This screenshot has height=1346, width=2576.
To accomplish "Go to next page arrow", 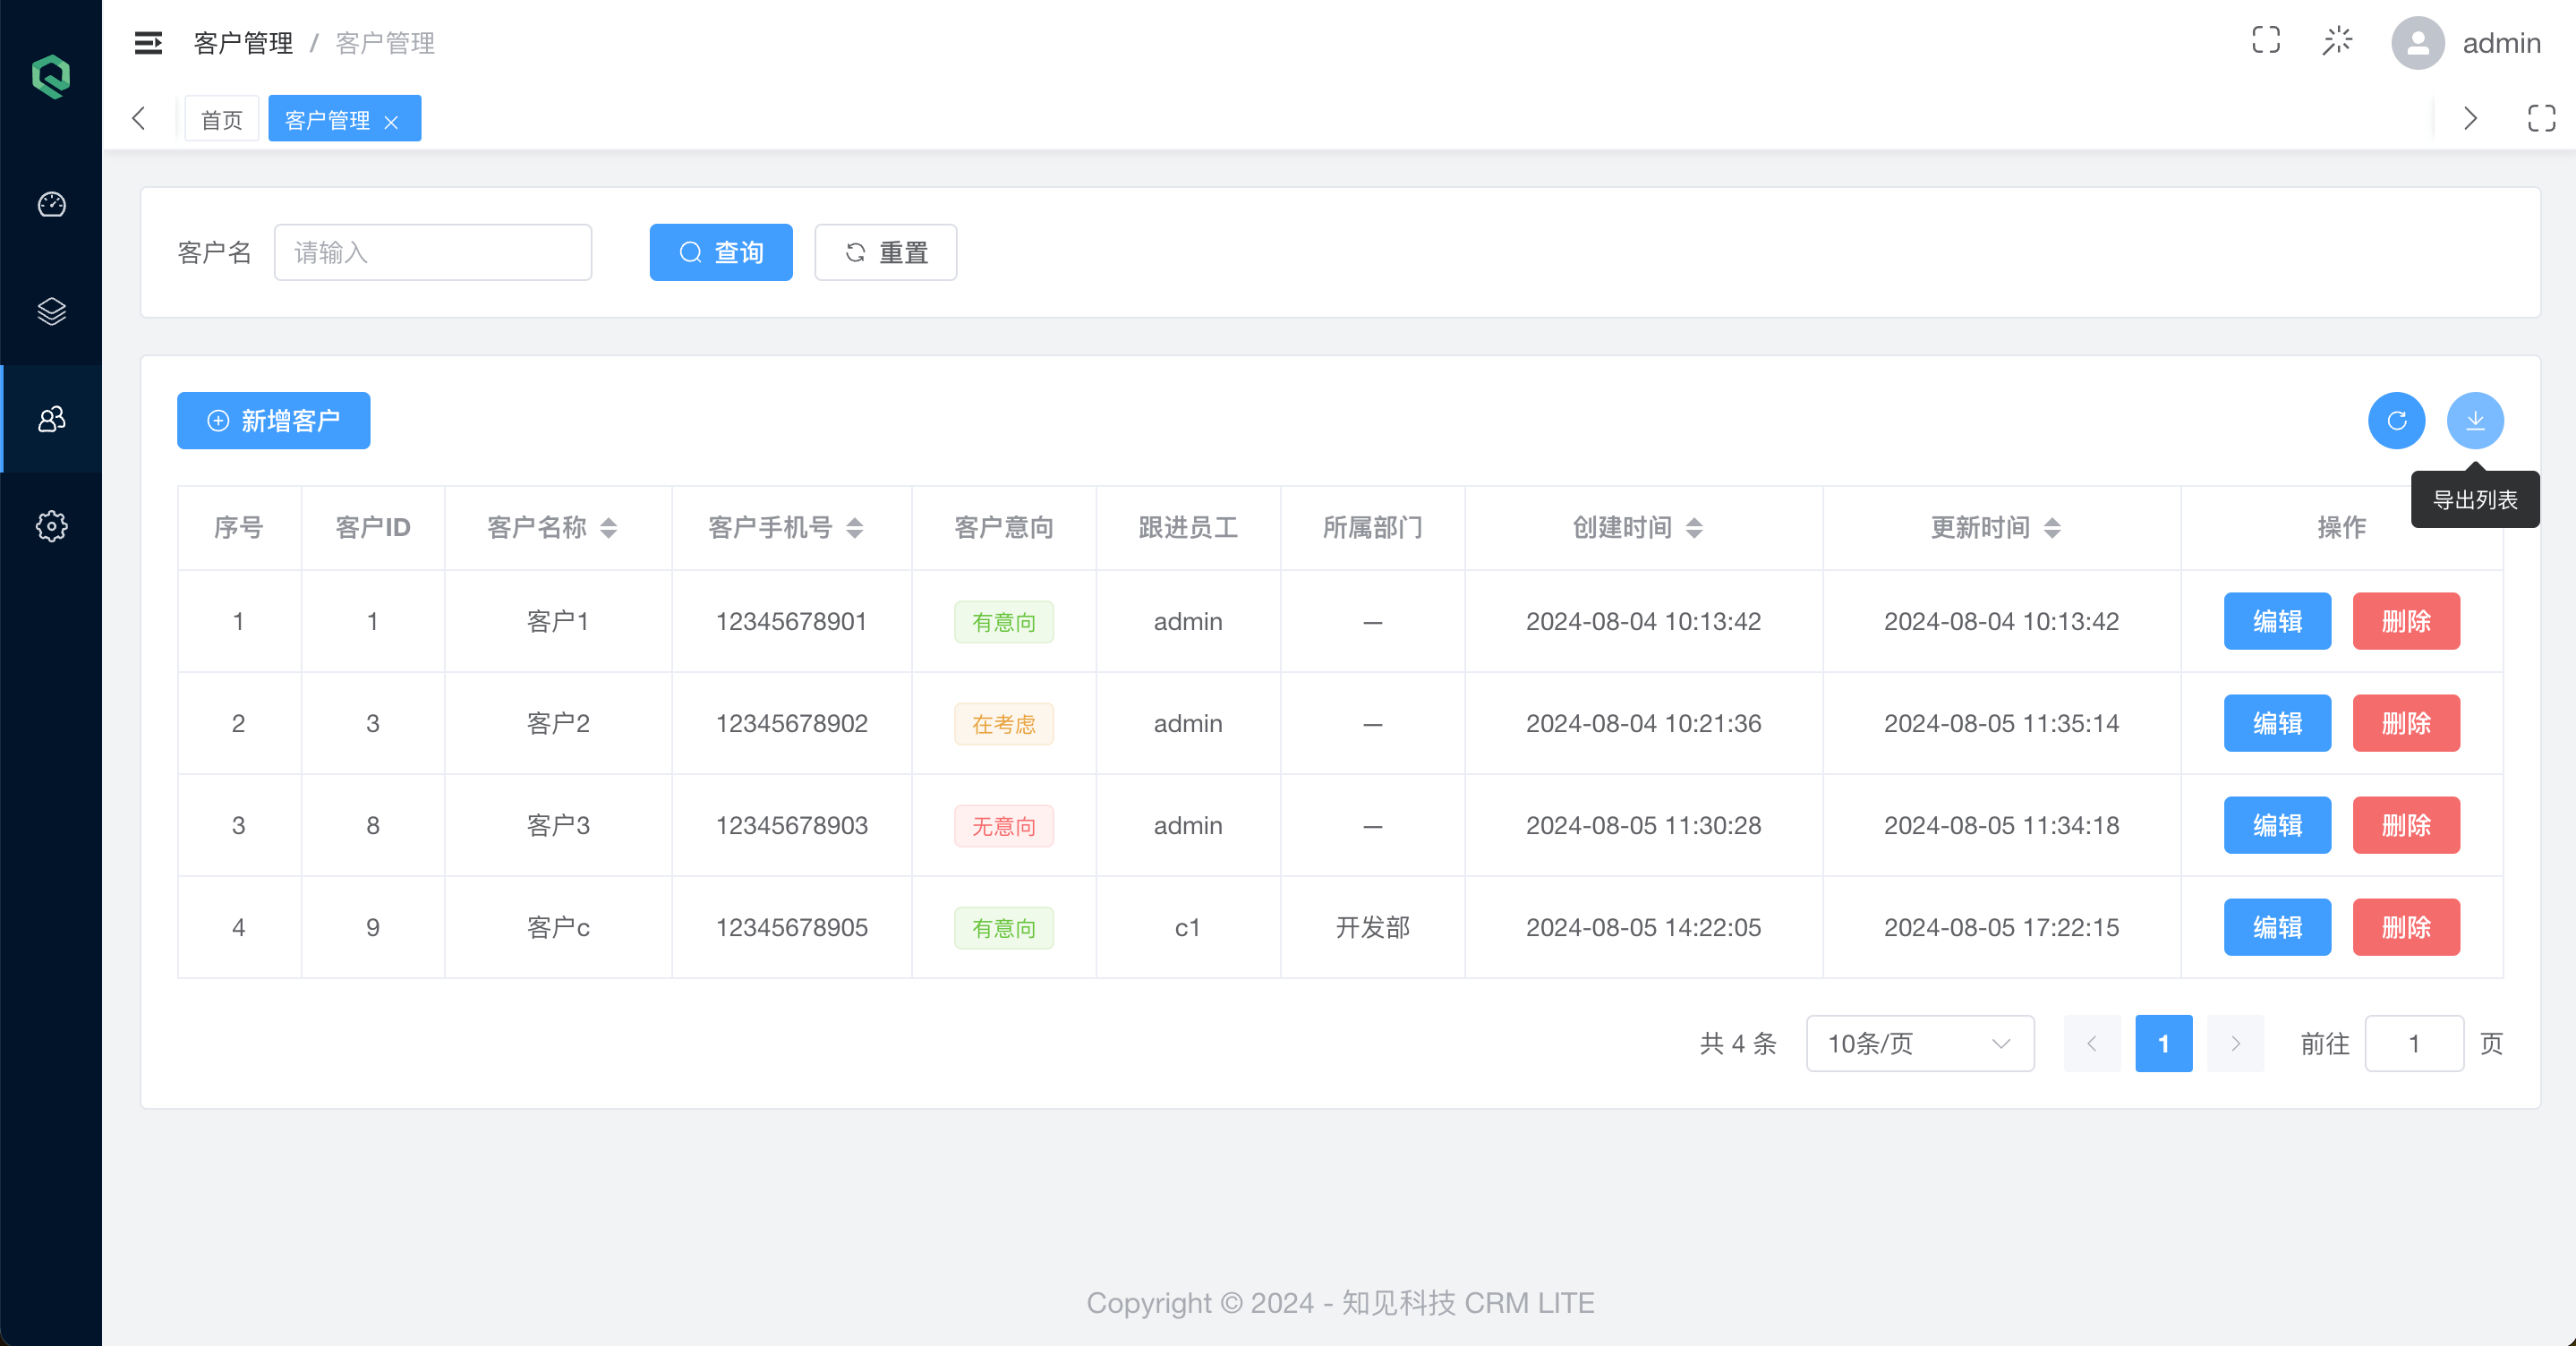I will (2235, 1043).
